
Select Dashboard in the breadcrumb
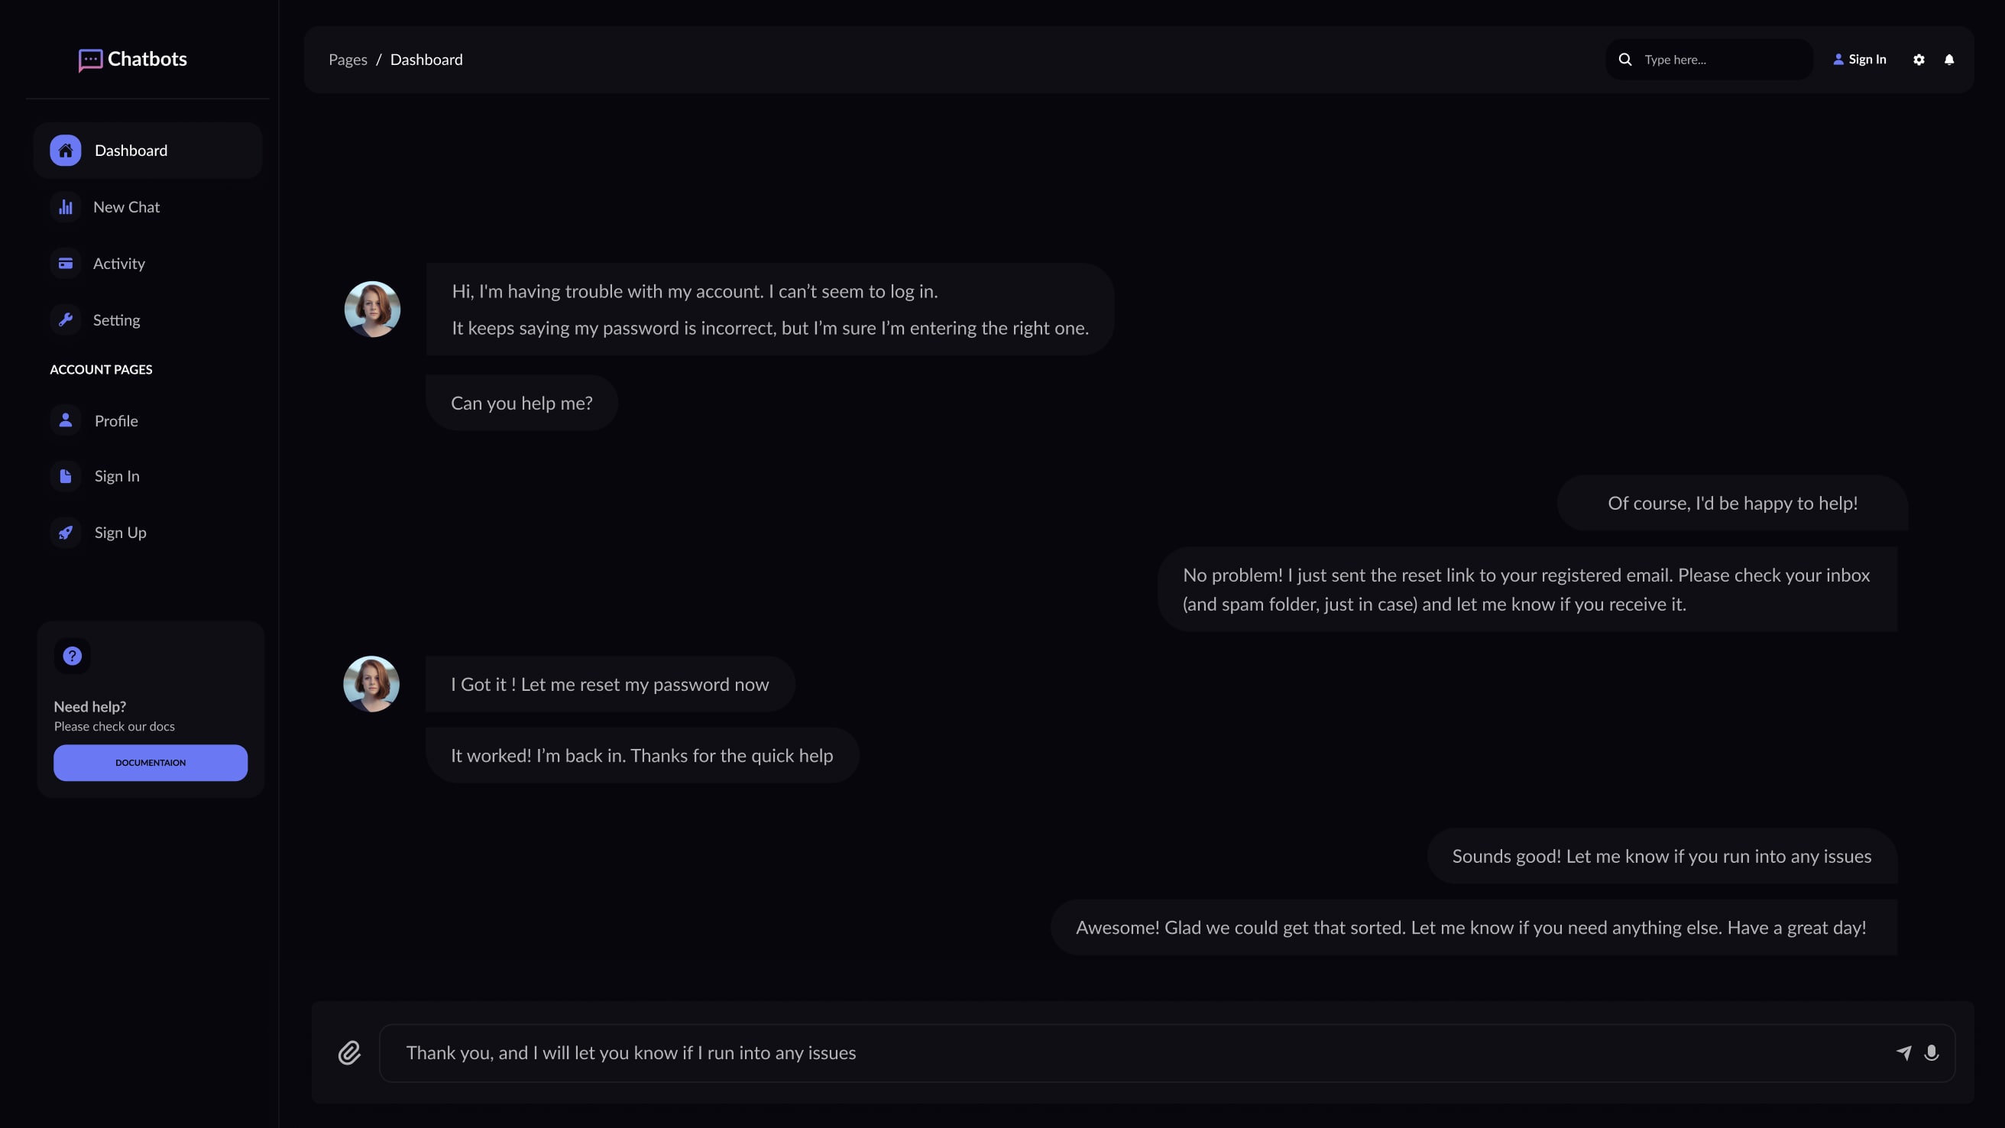(x=426, y=59)
